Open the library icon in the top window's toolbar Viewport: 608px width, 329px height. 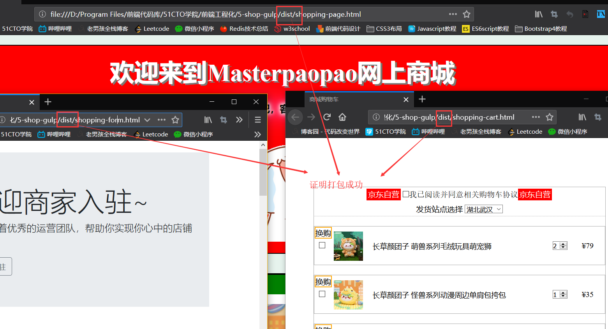(539, 14)
